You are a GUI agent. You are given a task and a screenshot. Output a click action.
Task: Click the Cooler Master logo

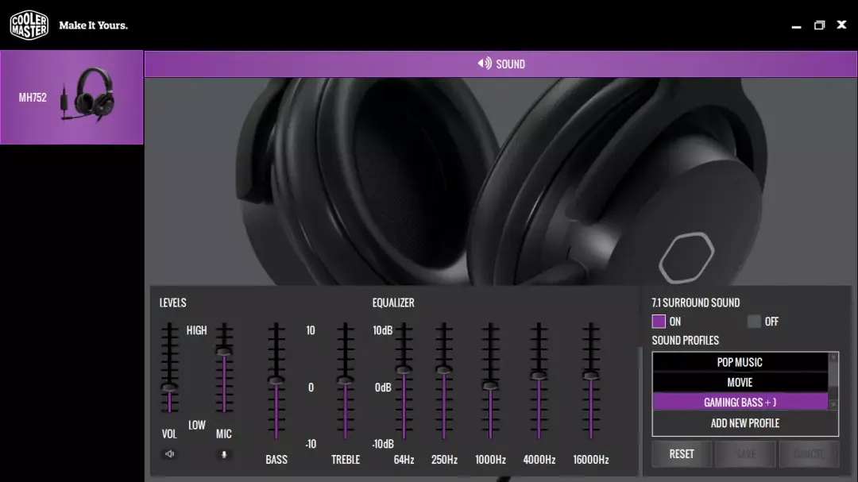point(29,25)
